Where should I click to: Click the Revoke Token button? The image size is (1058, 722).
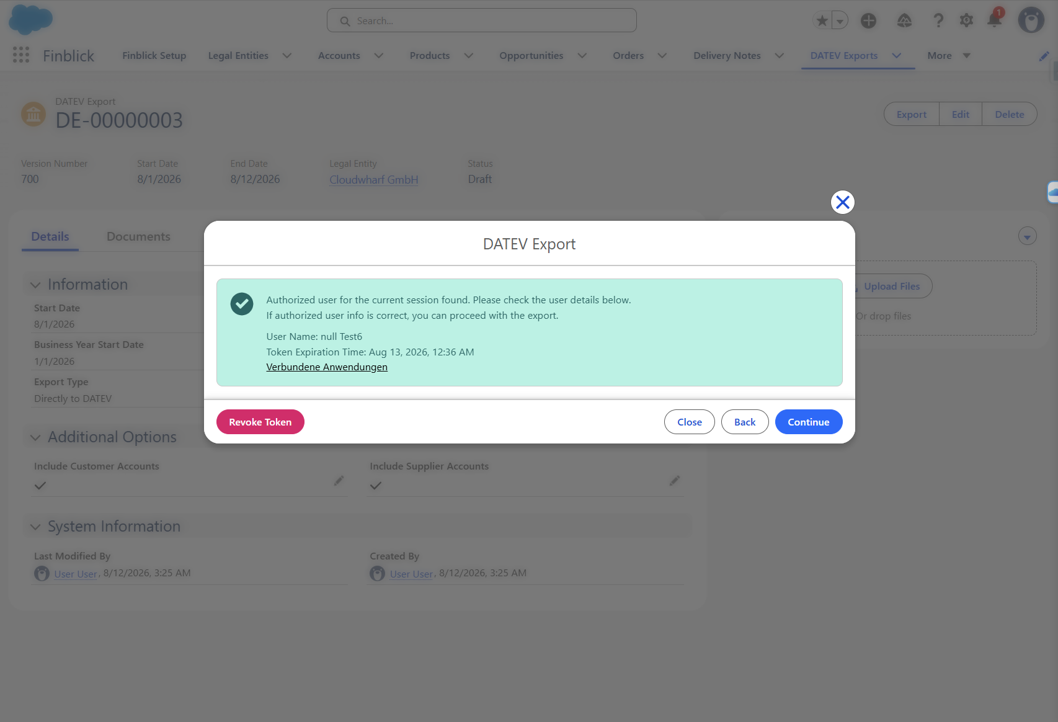tap(260, 422)
